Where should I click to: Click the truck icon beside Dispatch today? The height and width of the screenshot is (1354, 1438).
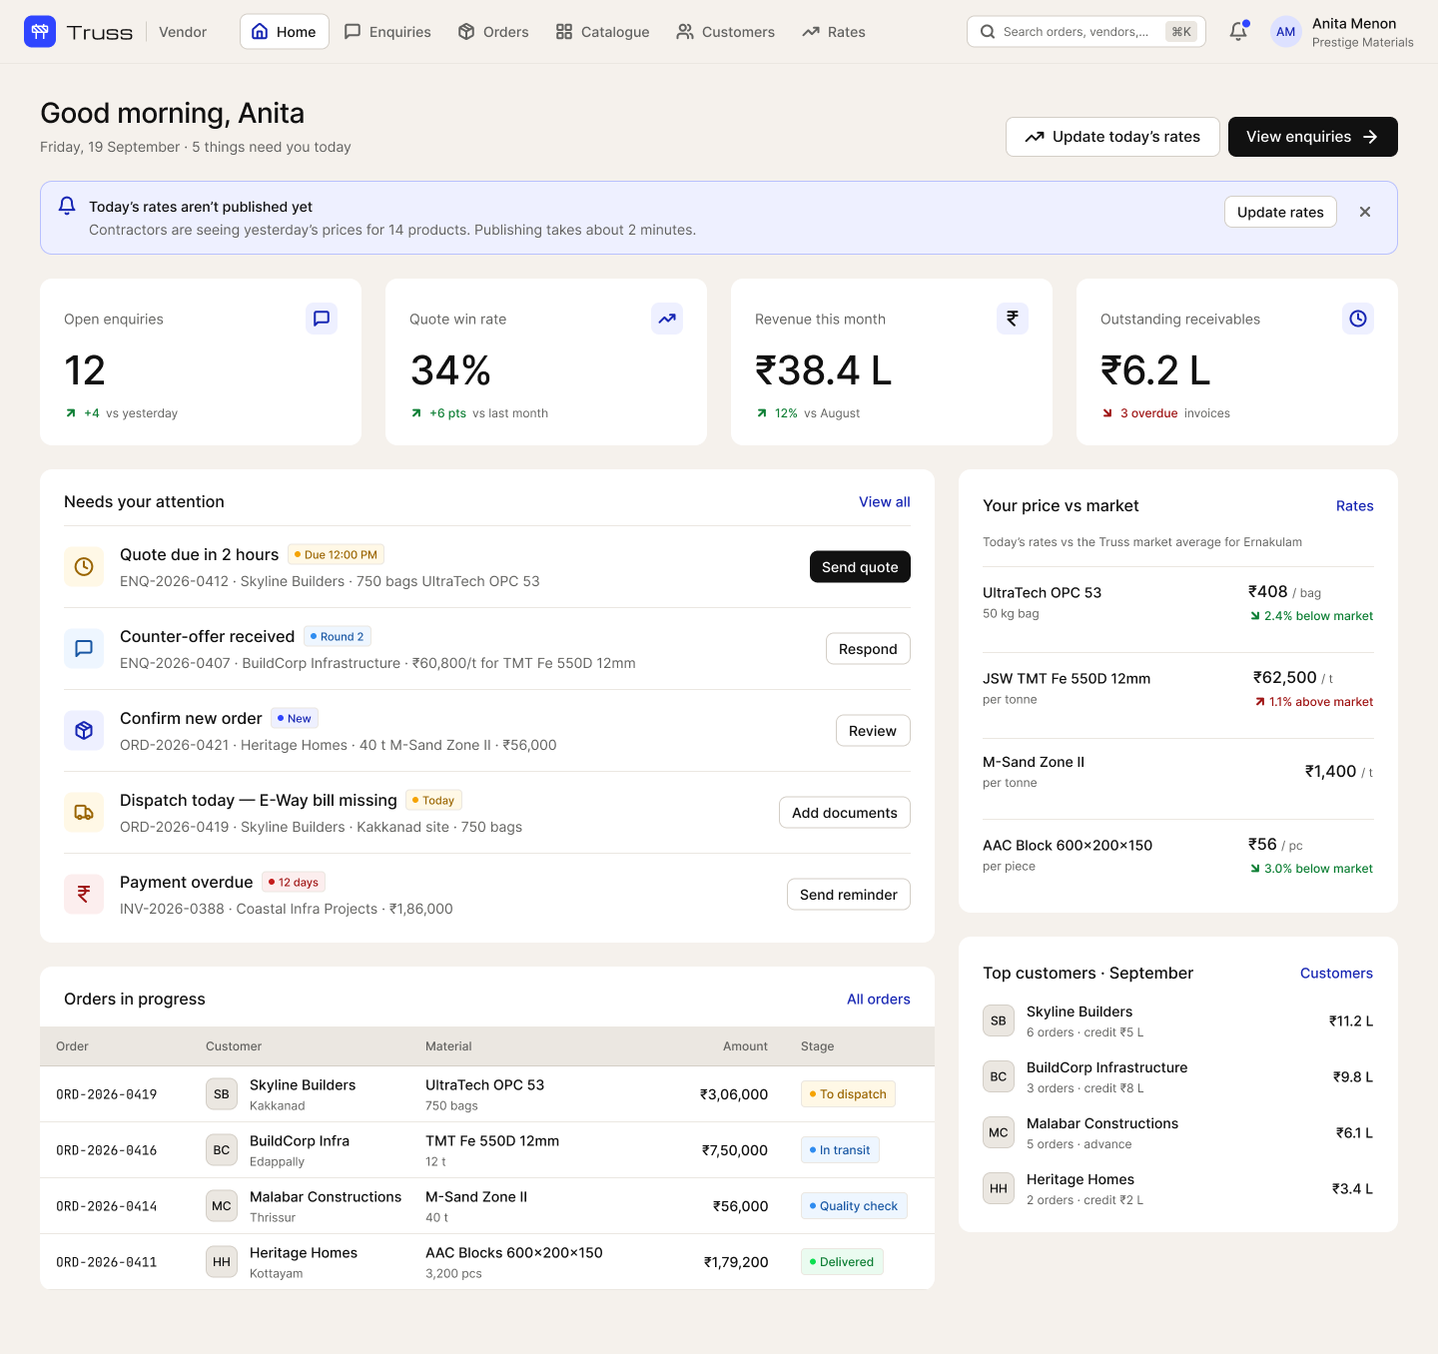tap(84, 813)
